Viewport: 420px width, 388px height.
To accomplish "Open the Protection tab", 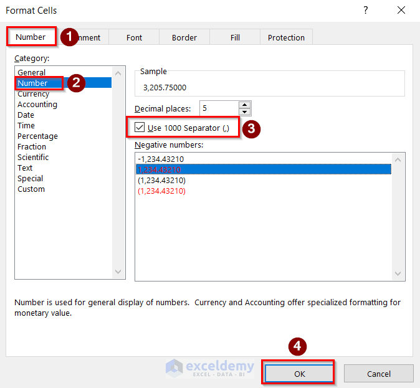I will tap(286, 37).
